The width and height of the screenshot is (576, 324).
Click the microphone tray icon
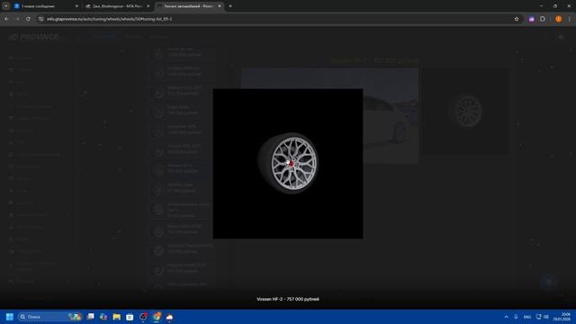pyautogui.click(x=516, y=317)
